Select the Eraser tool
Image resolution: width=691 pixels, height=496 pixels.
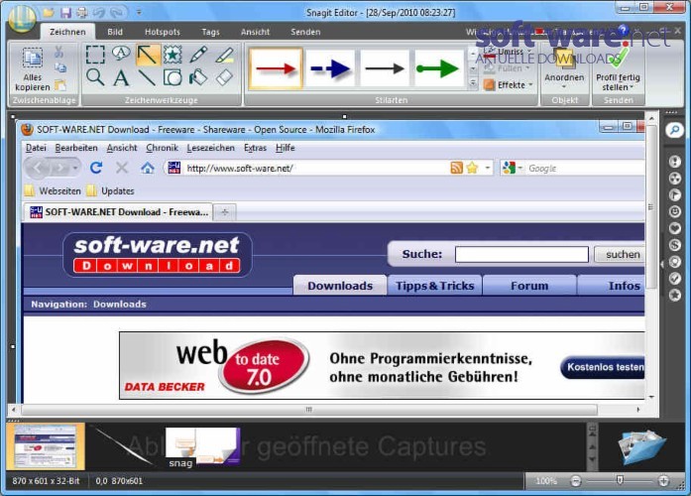pos(224,77)
